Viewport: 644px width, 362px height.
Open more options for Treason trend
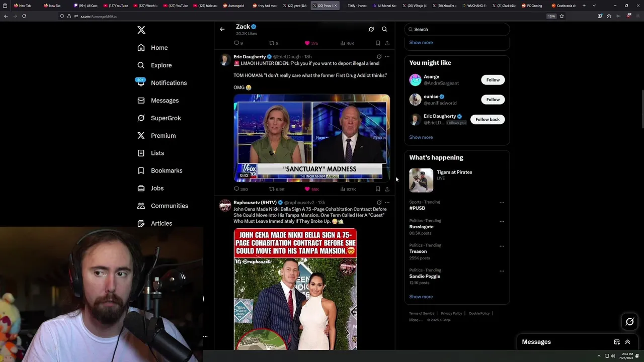pyautogui.click(x=502, y=246)
